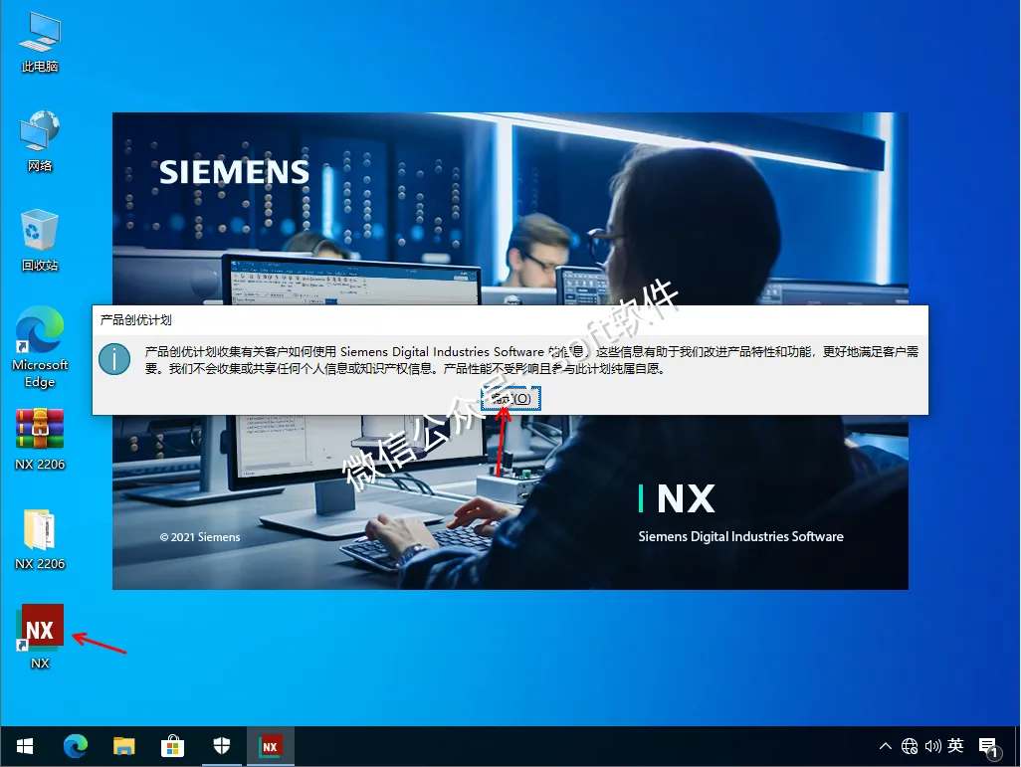Click the 产品创优计划 dialog title
The width and height of the screenshot is (1021, 767).
(135, 319)
